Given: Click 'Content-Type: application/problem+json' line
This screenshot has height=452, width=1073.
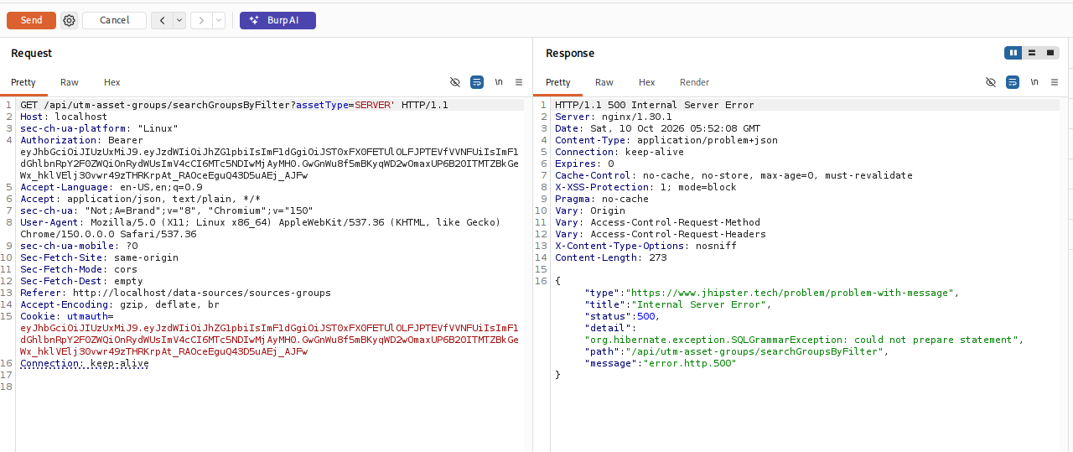Looking at the screenshot, I should (666, 140).
